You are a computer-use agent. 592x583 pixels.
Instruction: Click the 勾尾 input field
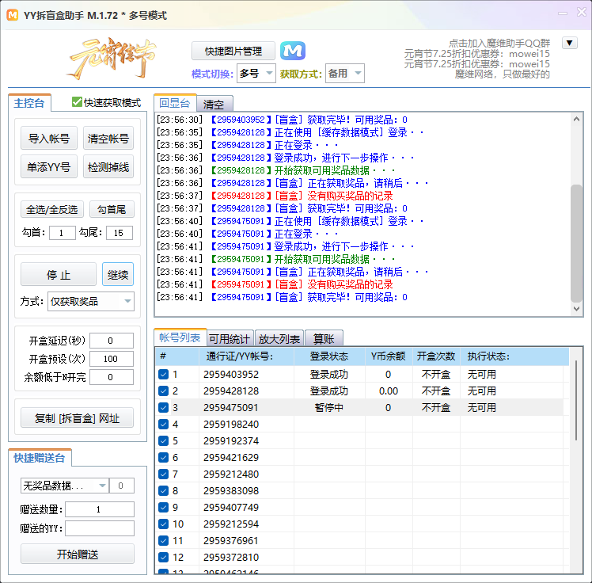pos(120,232)
